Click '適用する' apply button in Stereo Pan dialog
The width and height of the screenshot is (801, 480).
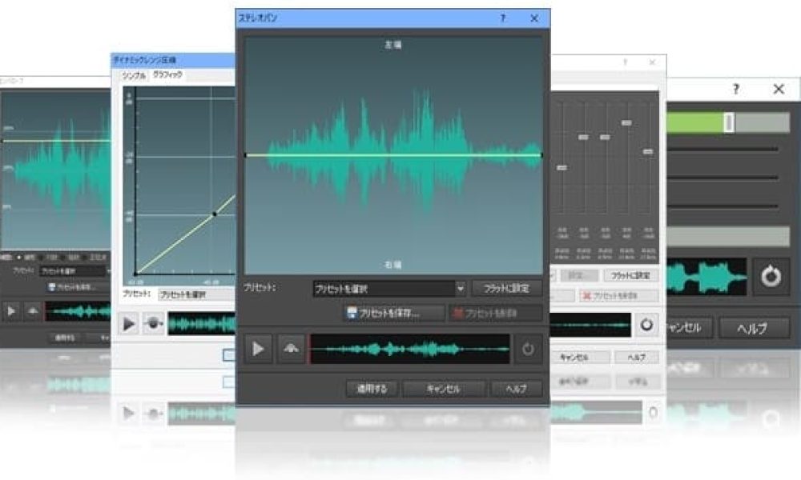[x=372, y=389]
